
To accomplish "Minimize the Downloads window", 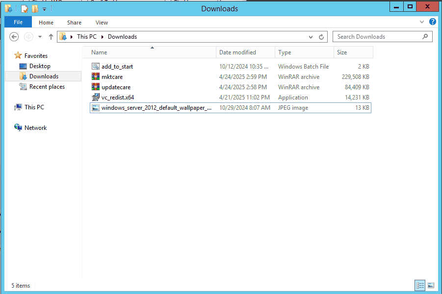I will 396,7.
